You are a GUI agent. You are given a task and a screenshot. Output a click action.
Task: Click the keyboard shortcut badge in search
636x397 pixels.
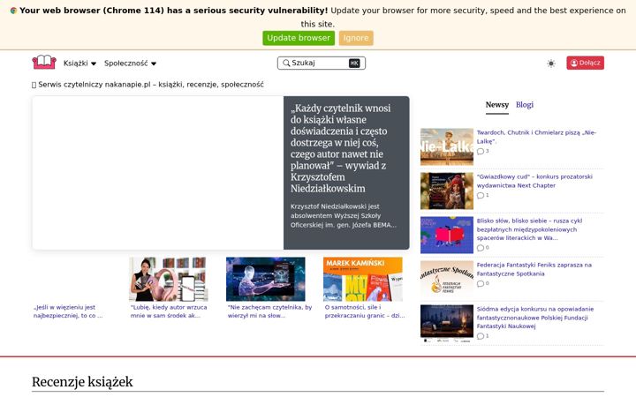(x=354, y=63)
